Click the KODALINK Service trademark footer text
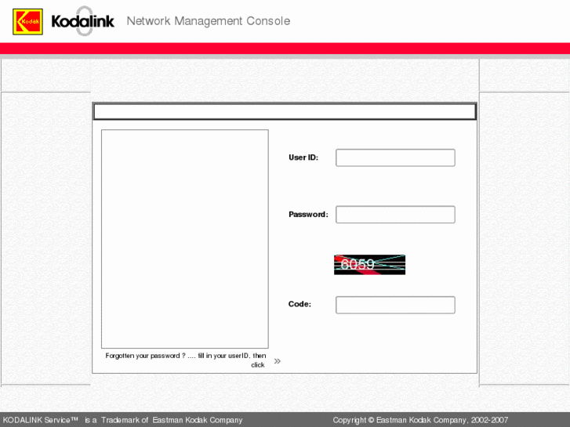The width and height of the screenshot is (570, 427). click(x=122, y=420)
